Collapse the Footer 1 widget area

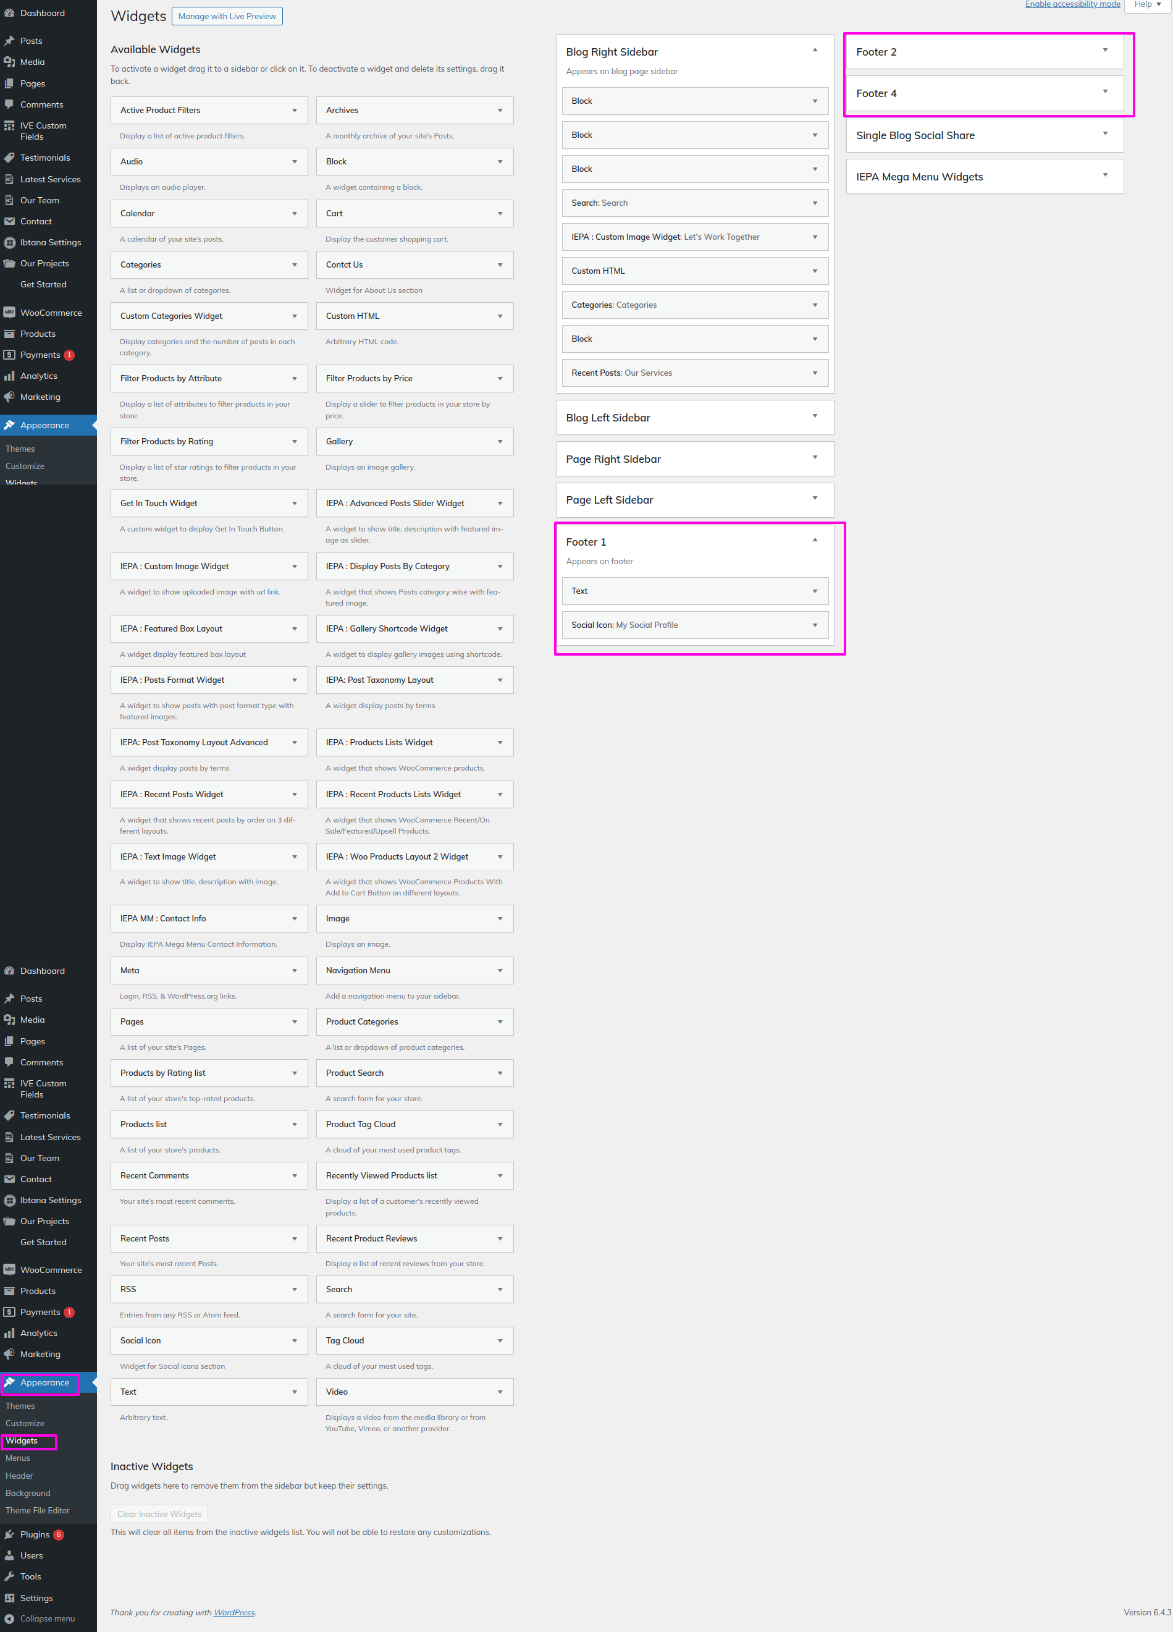814,541
